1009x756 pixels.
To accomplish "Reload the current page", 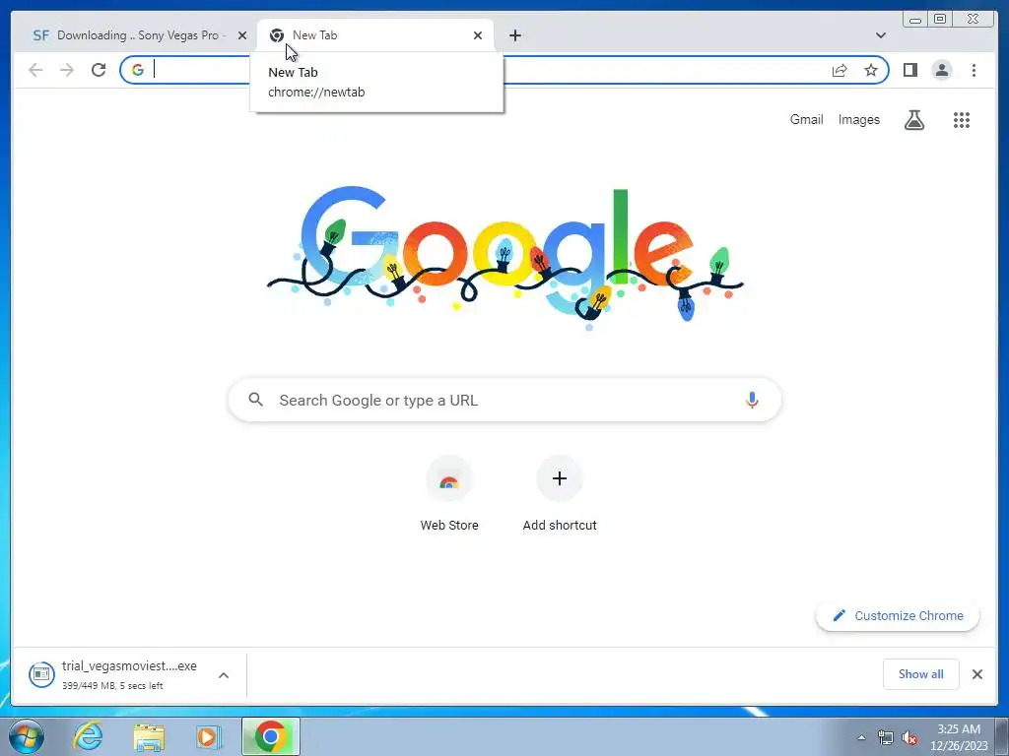I will (x=99, y=70).
